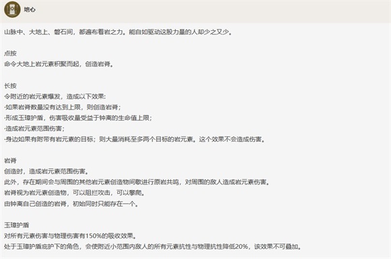
Task: Click the line 令附近的岩元素爆发，造成以下效果
Action: click(55, 96)
